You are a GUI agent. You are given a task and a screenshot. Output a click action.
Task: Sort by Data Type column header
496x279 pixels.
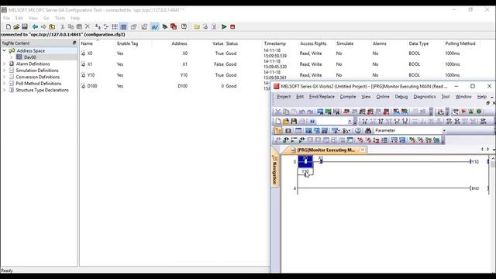click(x=418, y=43)
